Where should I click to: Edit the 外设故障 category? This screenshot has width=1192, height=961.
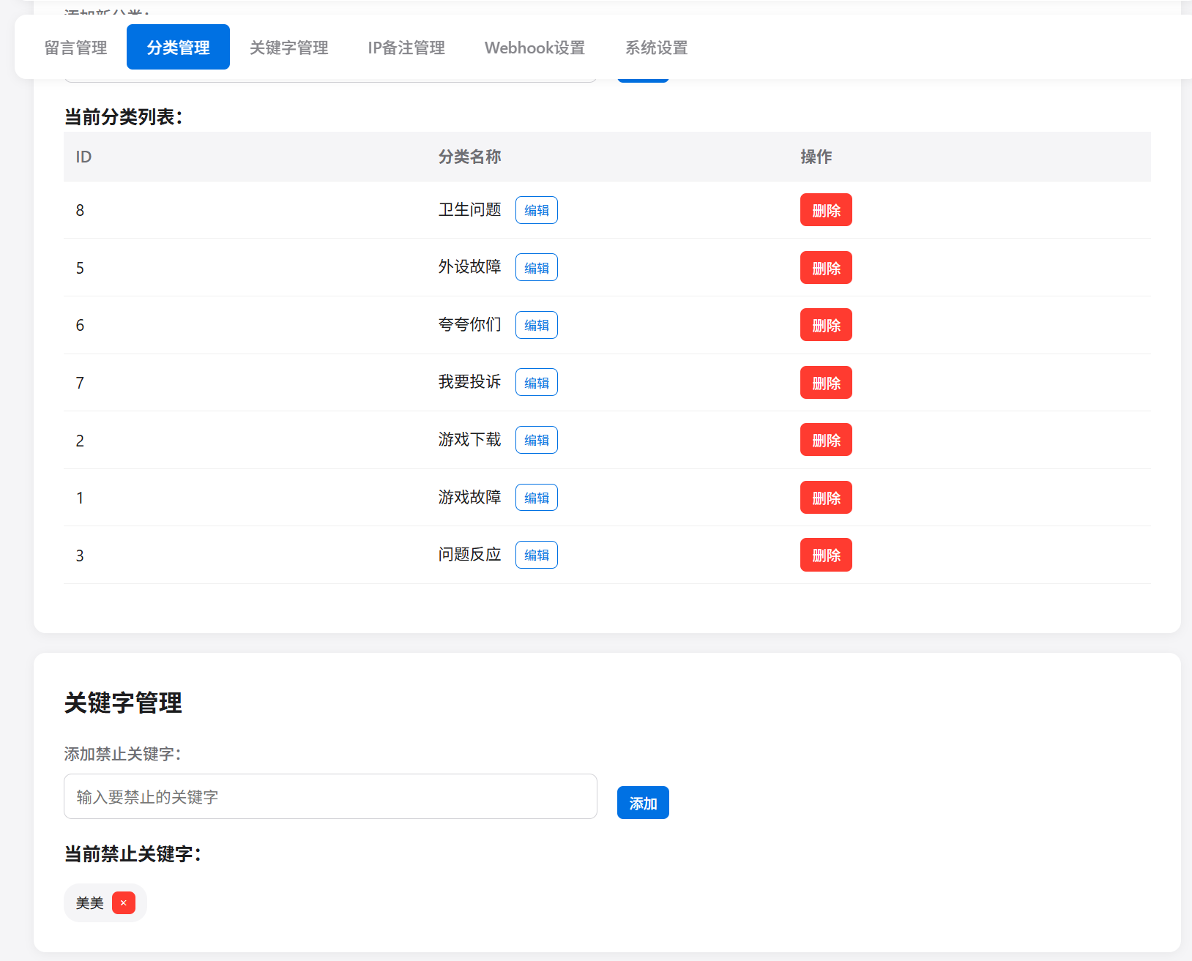(536, 267)
